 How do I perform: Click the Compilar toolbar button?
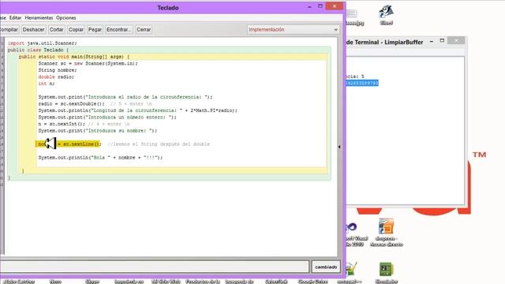click(x=9, y=30)
